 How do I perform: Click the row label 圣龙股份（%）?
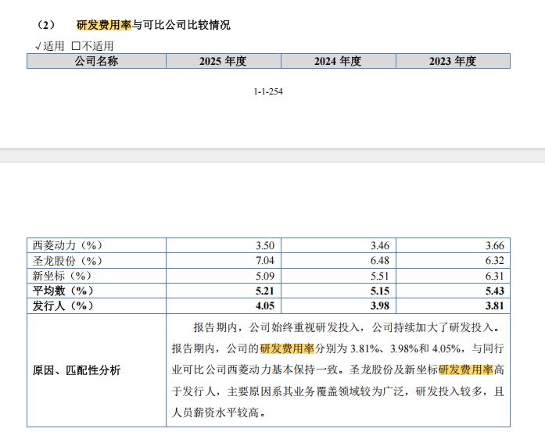point(67,260)
